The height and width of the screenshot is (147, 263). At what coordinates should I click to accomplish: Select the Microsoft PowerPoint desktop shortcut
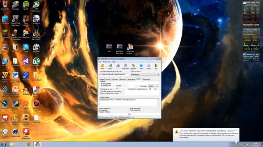point(16,91)
